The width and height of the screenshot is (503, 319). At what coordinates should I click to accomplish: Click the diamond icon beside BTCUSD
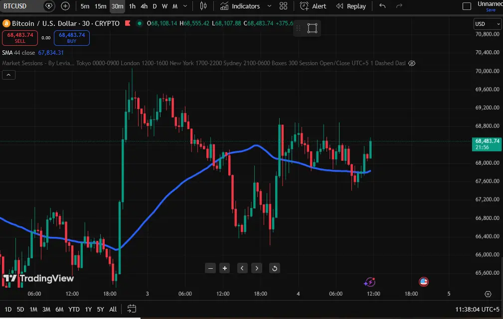(48, 6)
